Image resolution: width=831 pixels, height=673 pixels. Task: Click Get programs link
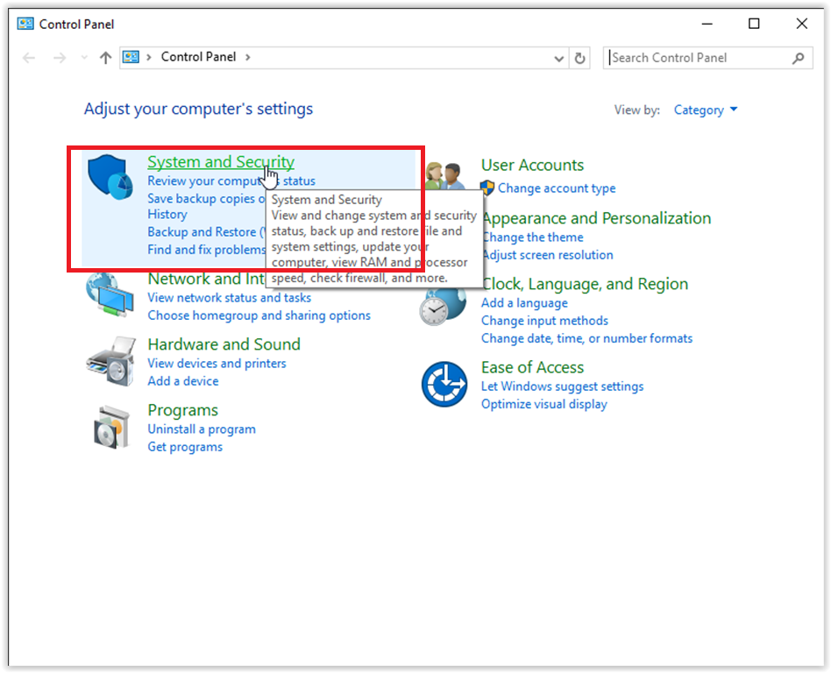(185, 447)
